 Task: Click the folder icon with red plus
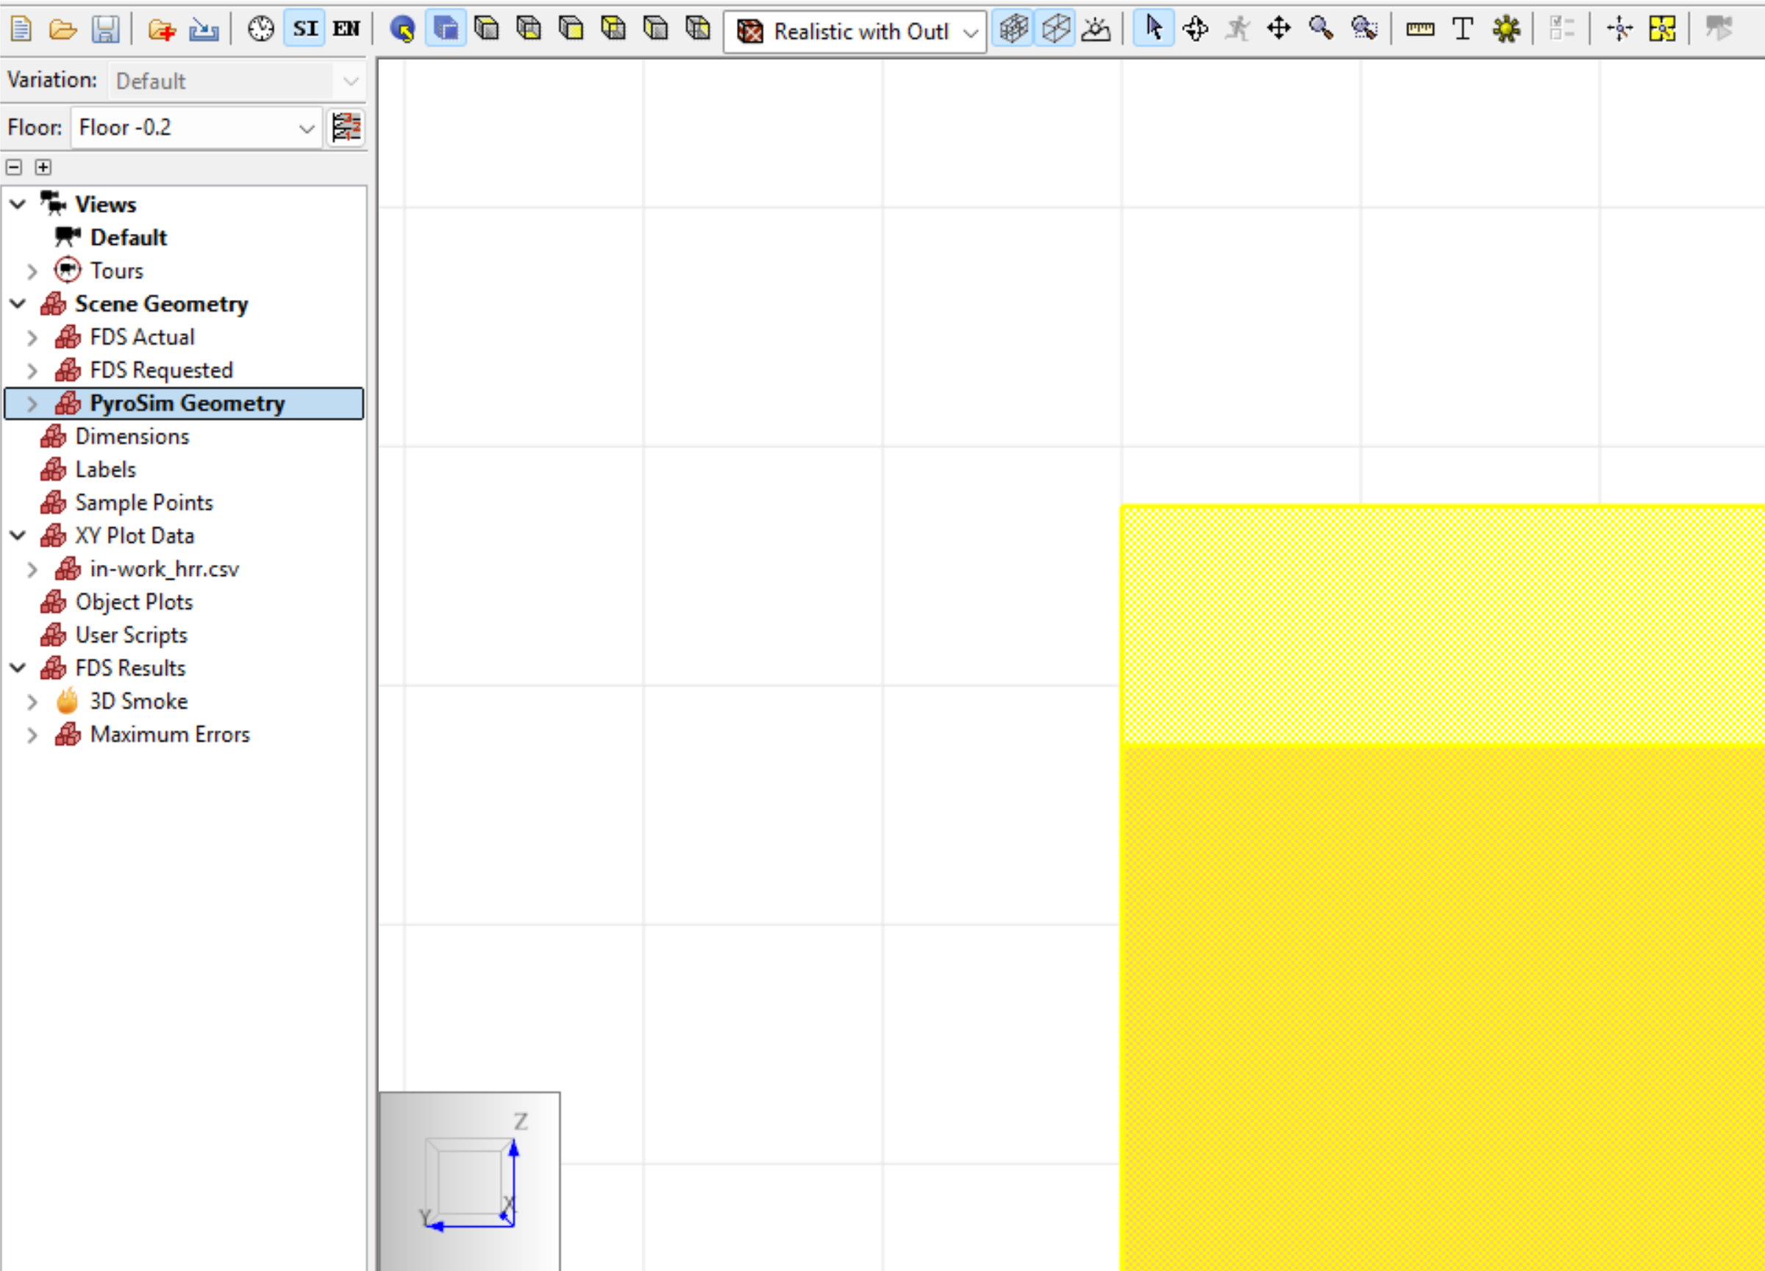[x=161, y=29]
